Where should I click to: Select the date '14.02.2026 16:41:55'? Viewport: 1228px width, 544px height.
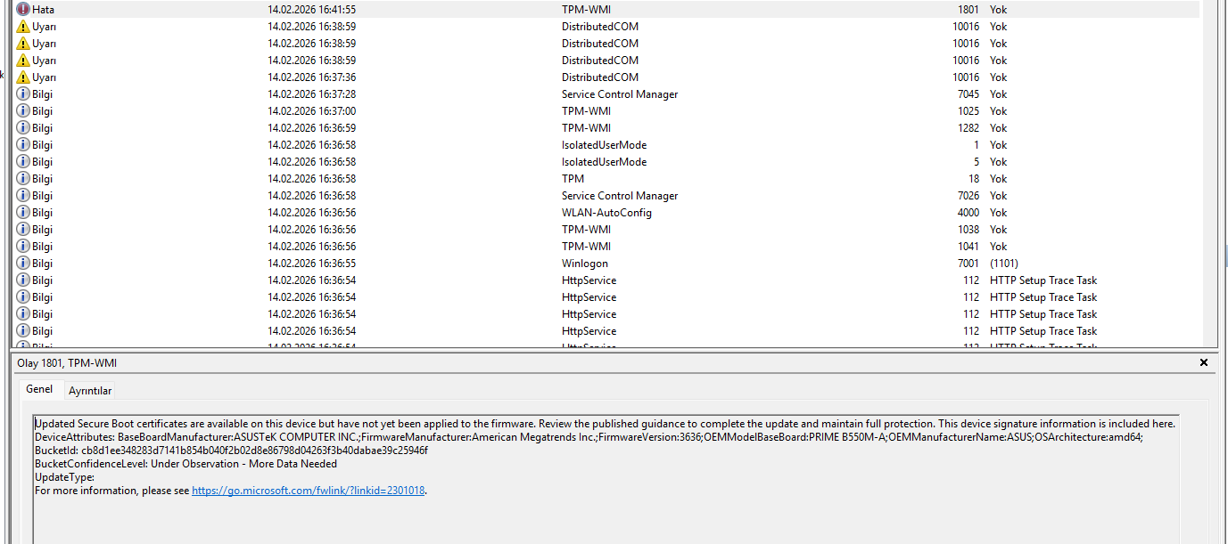[311, 9]
